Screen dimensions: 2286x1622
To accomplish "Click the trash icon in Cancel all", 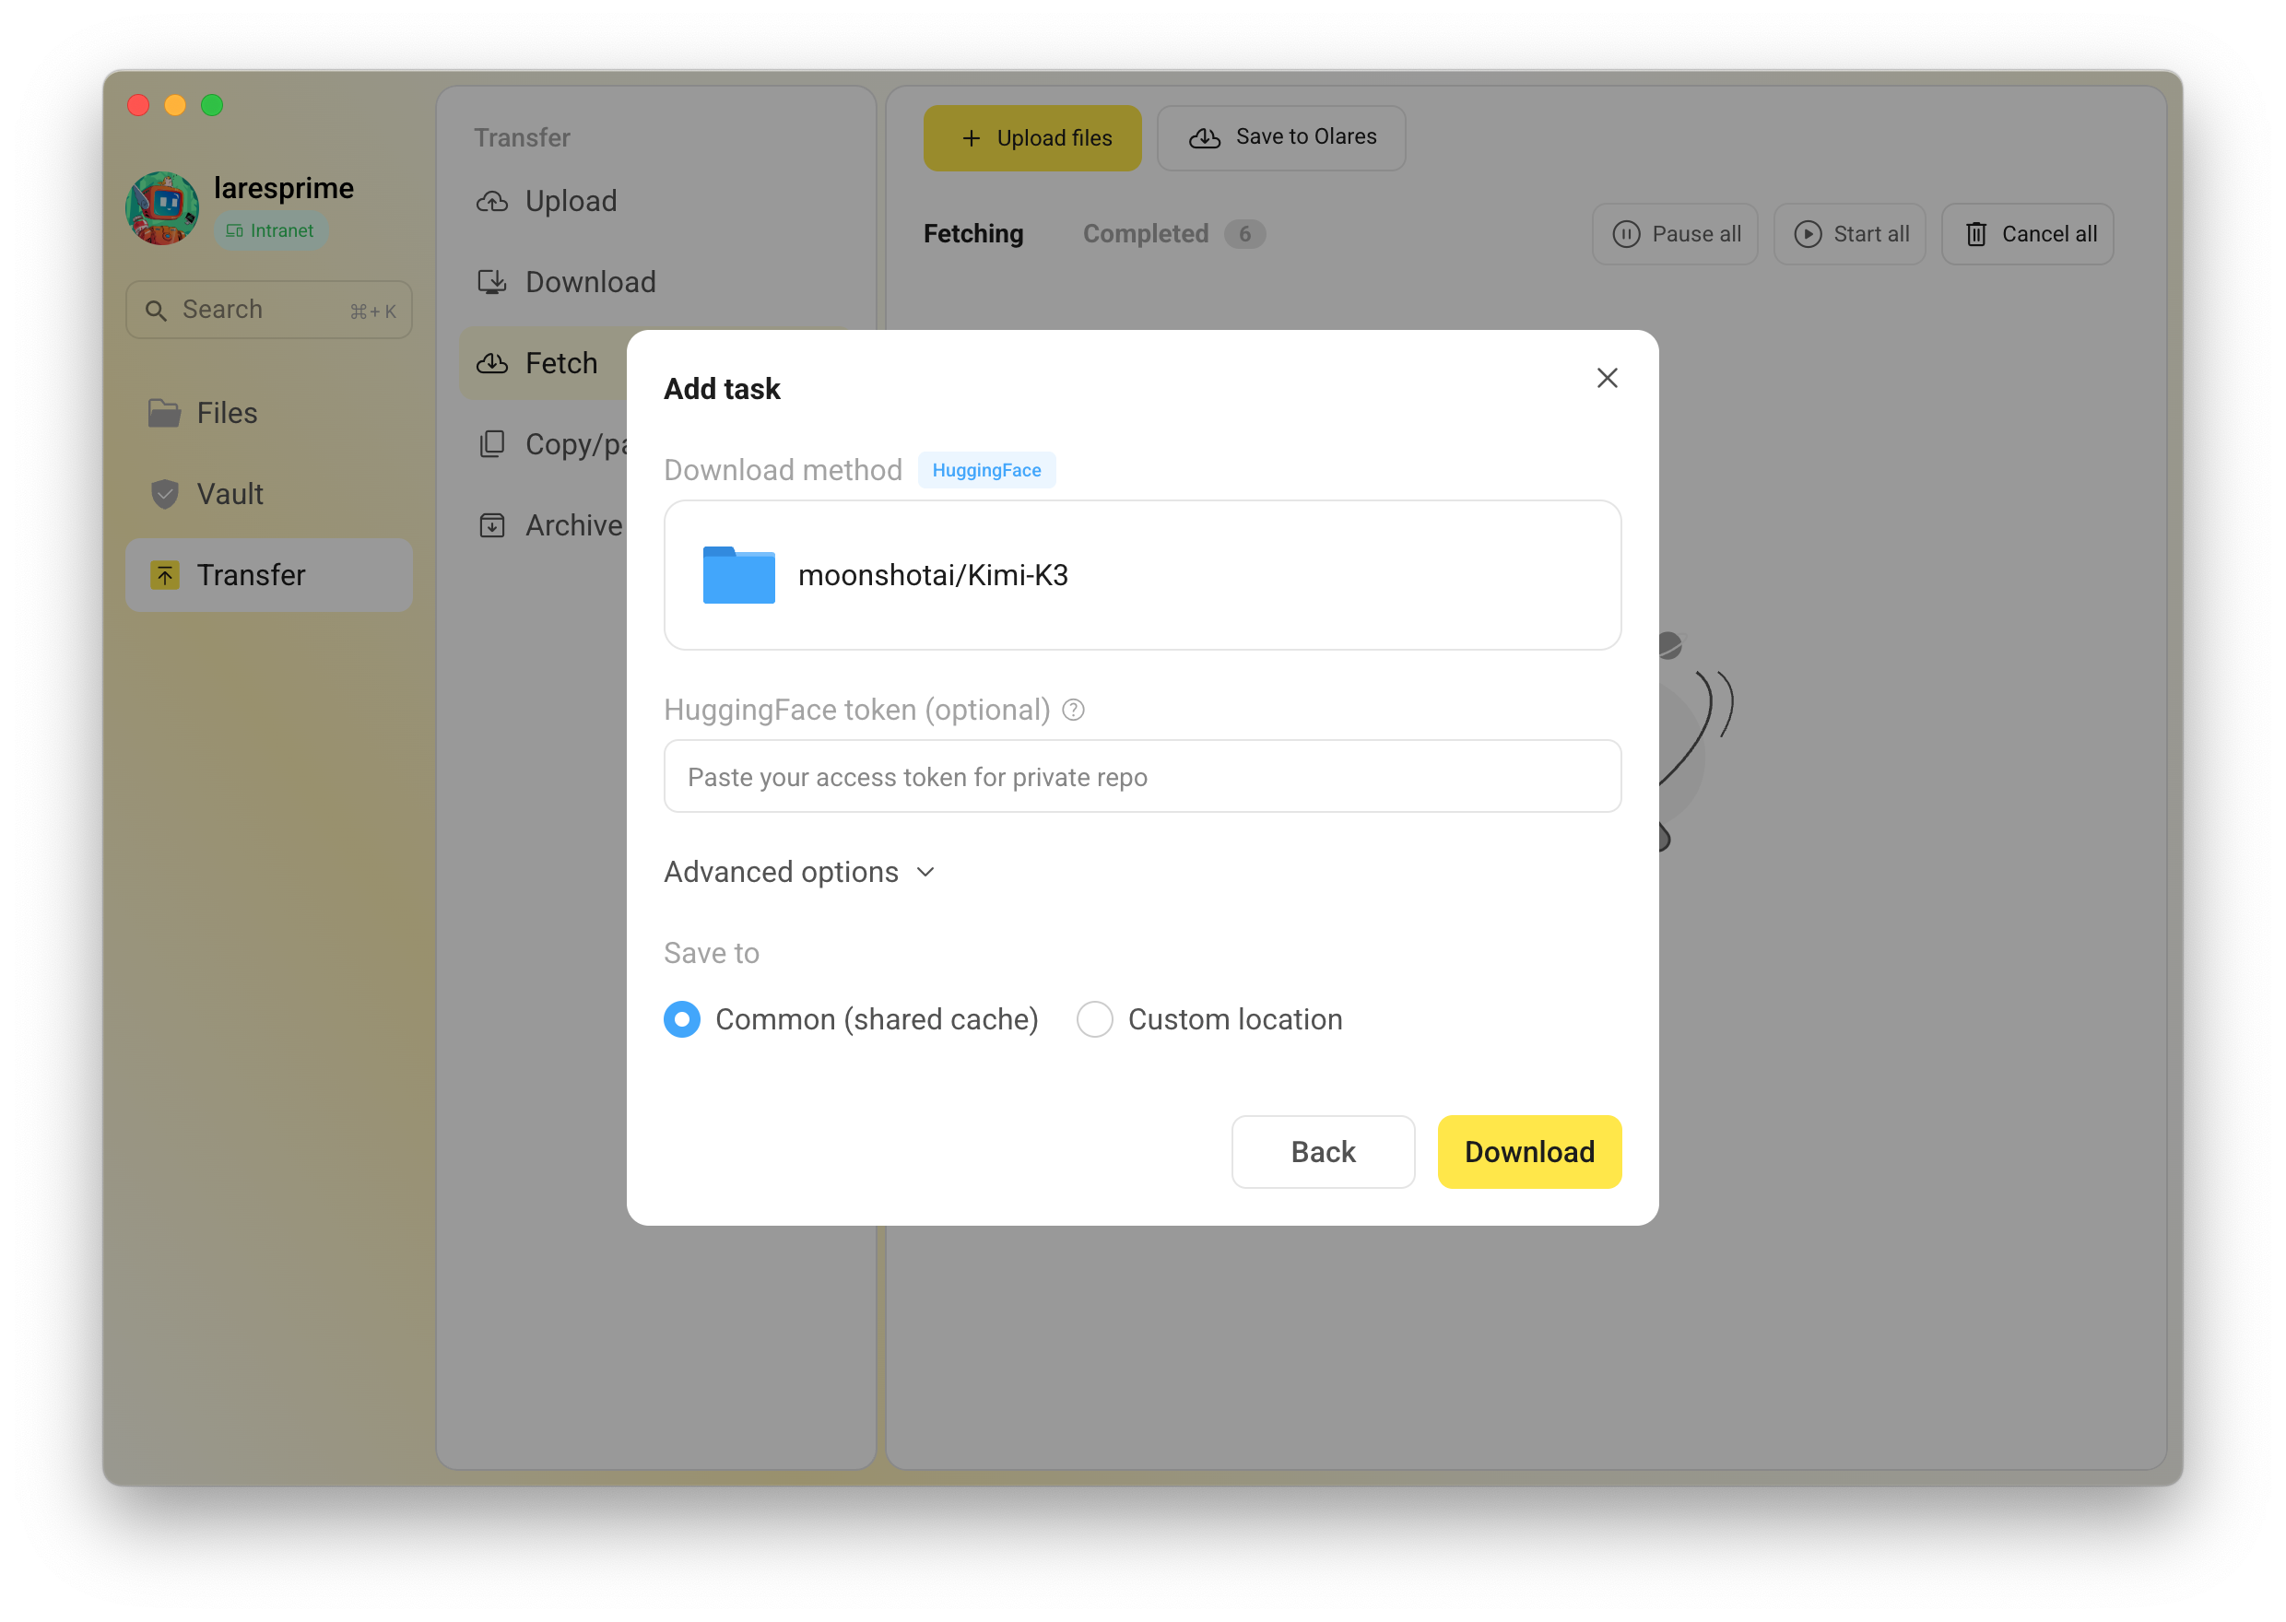I will tap(1974, 234).
